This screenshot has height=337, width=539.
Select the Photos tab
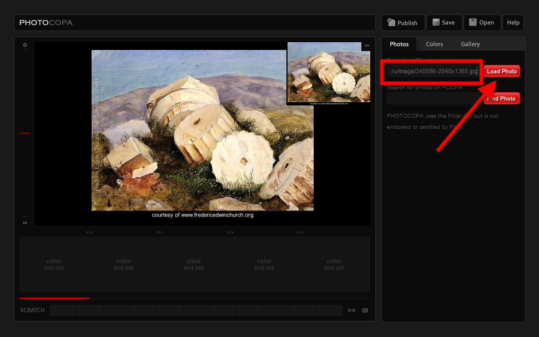tap(399, 44)
